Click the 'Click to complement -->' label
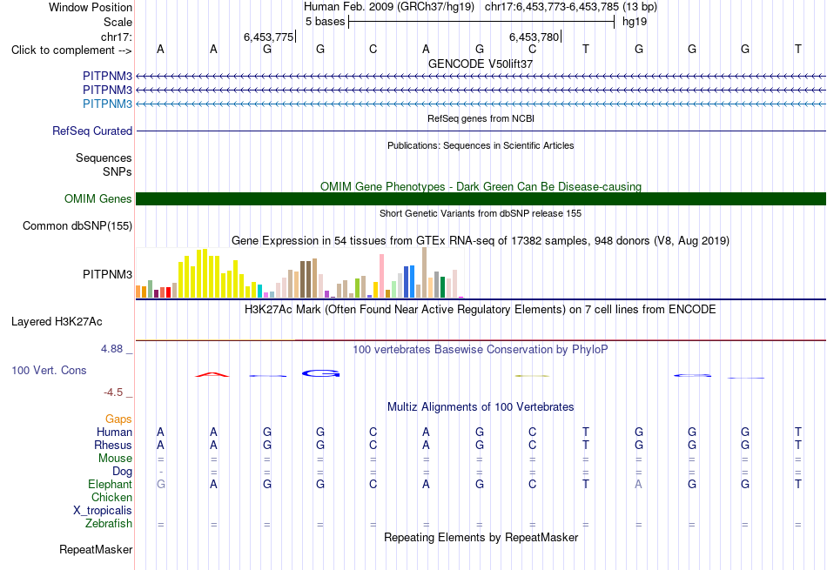 click(71, 50)
